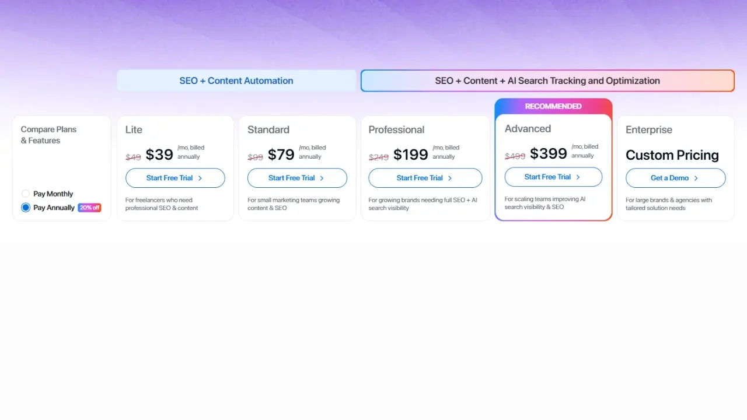The image size is (747, 420).
Task: Click the RECOMMENDED ribbon on the Advanced plan
Action: click(x=553, y=106)
